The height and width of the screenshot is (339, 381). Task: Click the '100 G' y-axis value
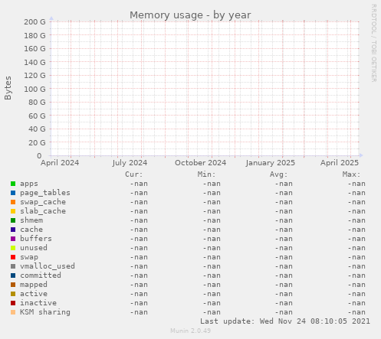(x=34, y=90)
